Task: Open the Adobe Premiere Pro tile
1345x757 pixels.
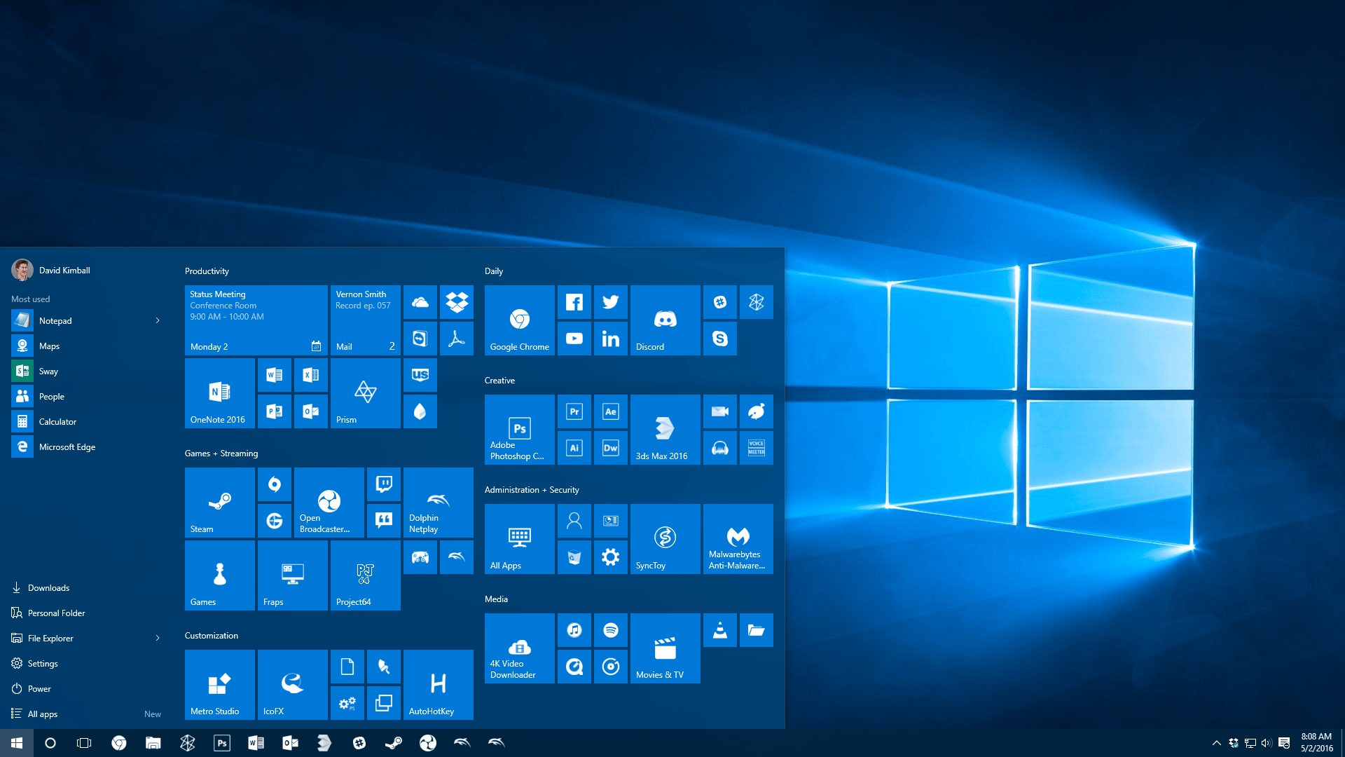Action: pos(574,411)
